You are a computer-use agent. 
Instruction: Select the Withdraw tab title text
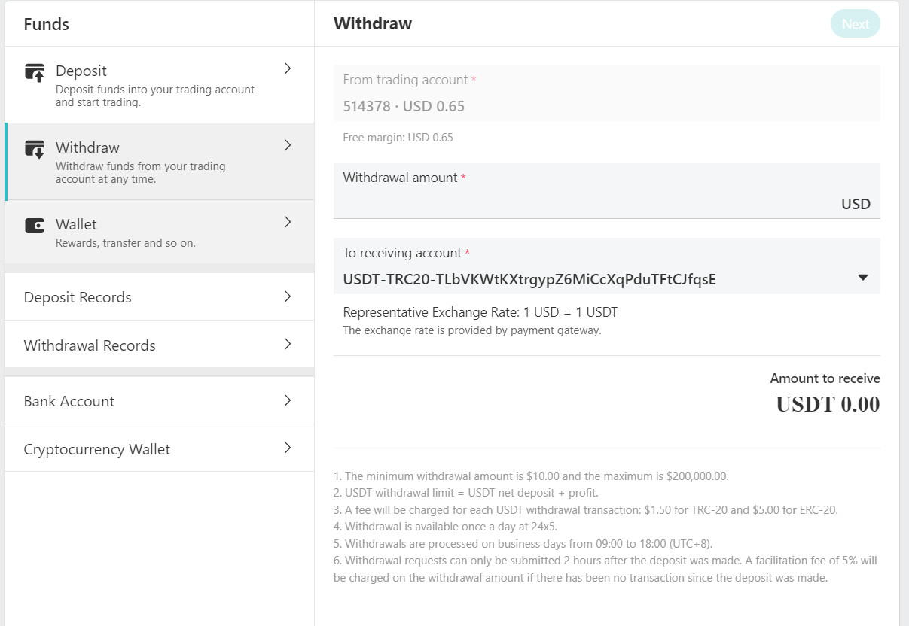click(373, 23)
